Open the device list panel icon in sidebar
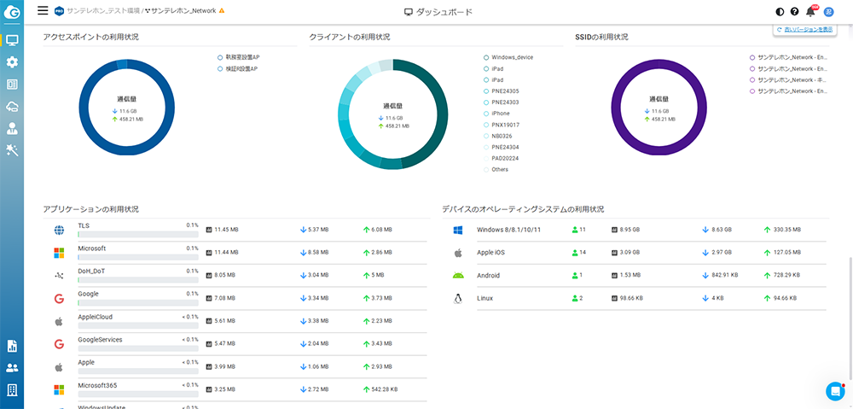 tap(12, 85)
